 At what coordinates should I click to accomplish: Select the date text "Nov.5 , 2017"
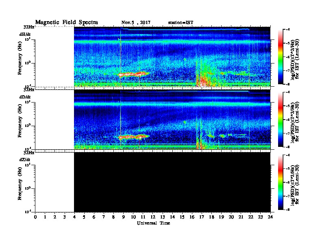tap(136, 23)
